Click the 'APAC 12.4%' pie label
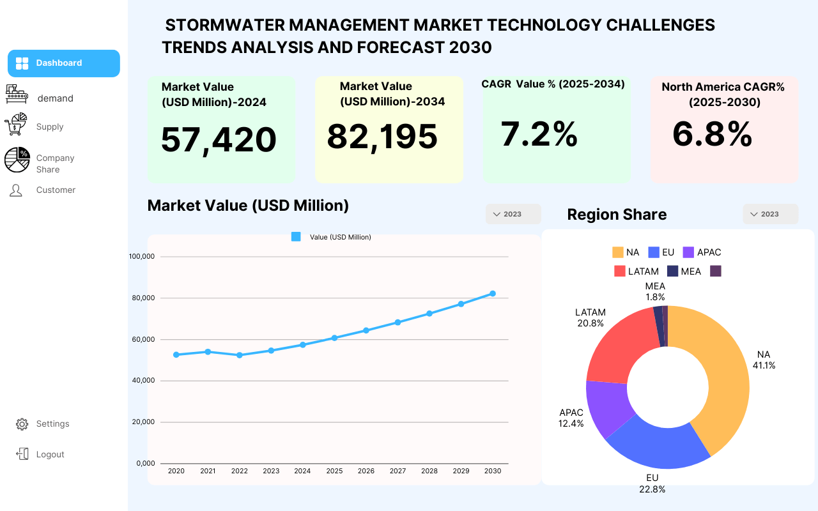Screen dimensions: 818x511 coord(571,418)
